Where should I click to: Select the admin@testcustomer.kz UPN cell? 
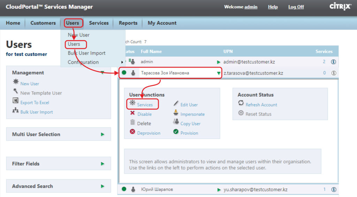tap(249, 62)
